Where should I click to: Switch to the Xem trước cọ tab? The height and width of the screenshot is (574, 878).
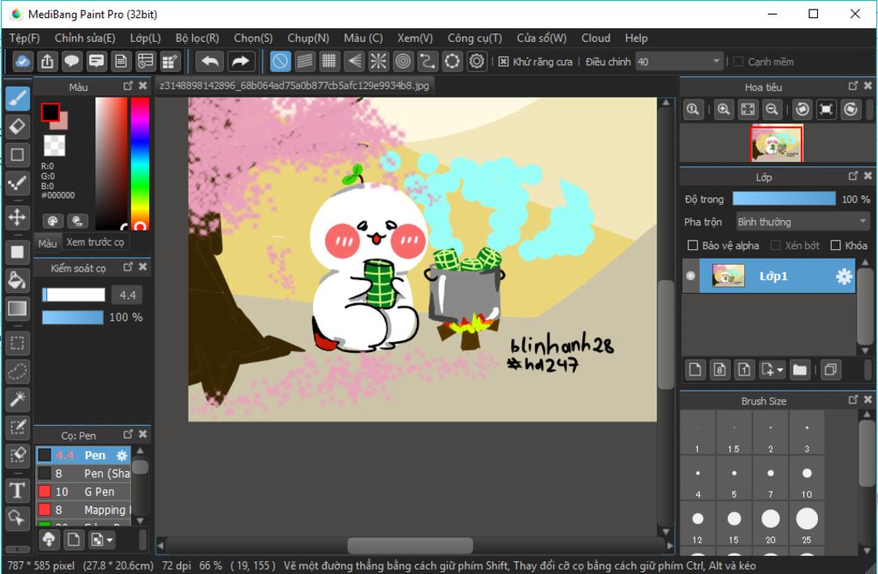point(95,242)
